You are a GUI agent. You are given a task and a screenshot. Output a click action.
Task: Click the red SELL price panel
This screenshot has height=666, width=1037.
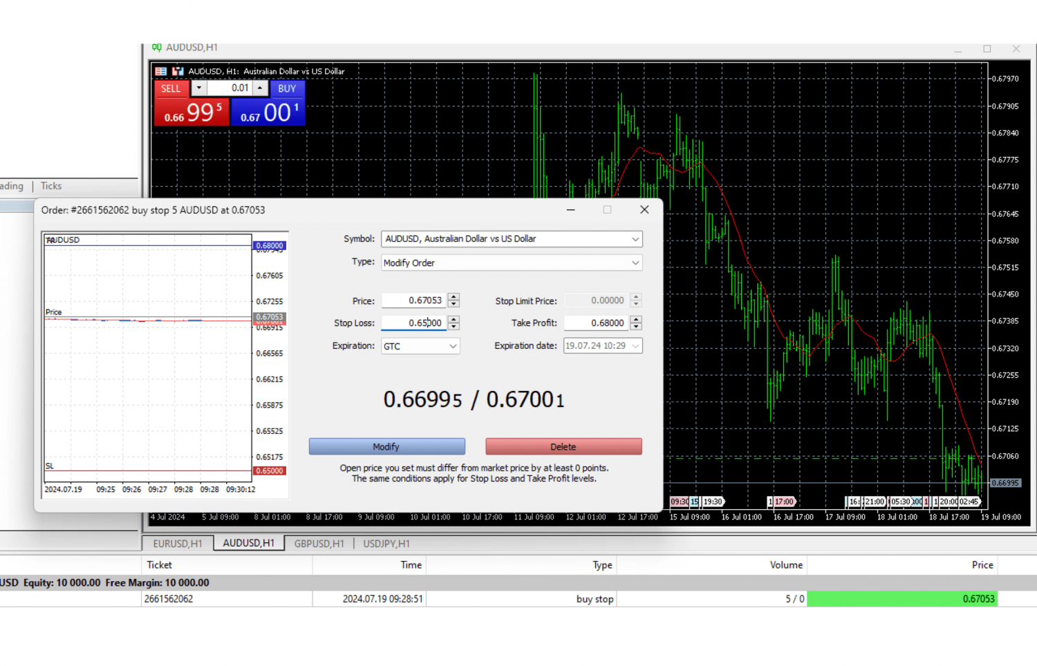[x=191, y=112]
